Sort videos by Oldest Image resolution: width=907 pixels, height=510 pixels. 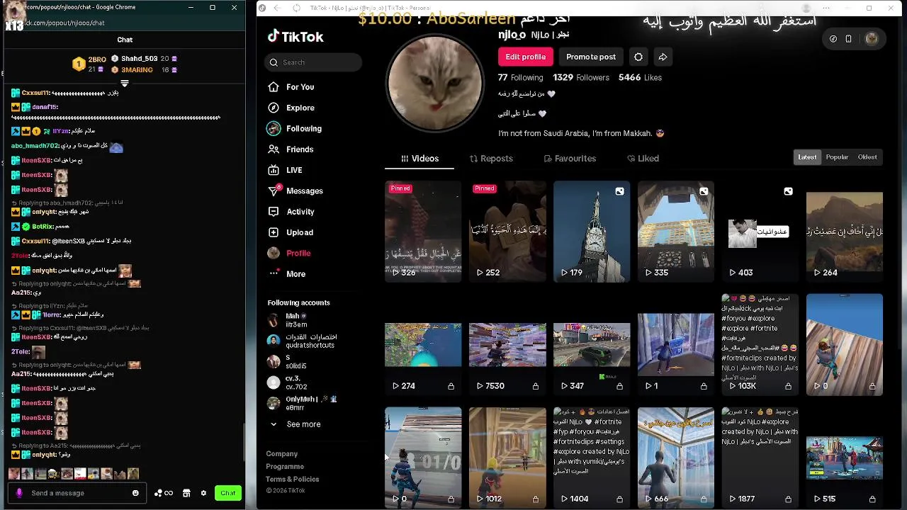point(867,157)
